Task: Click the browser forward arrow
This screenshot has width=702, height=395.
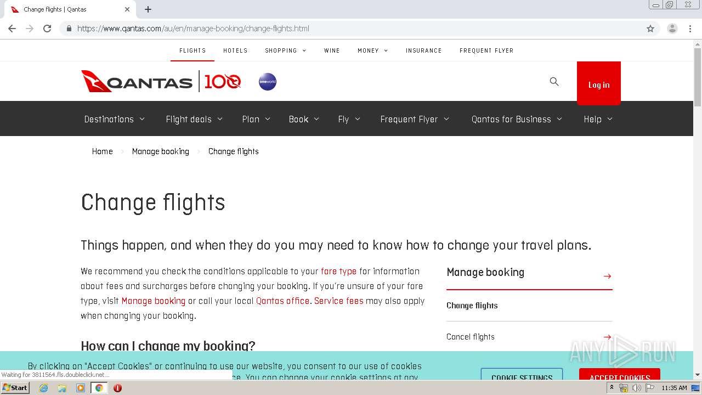Action: 30,29
